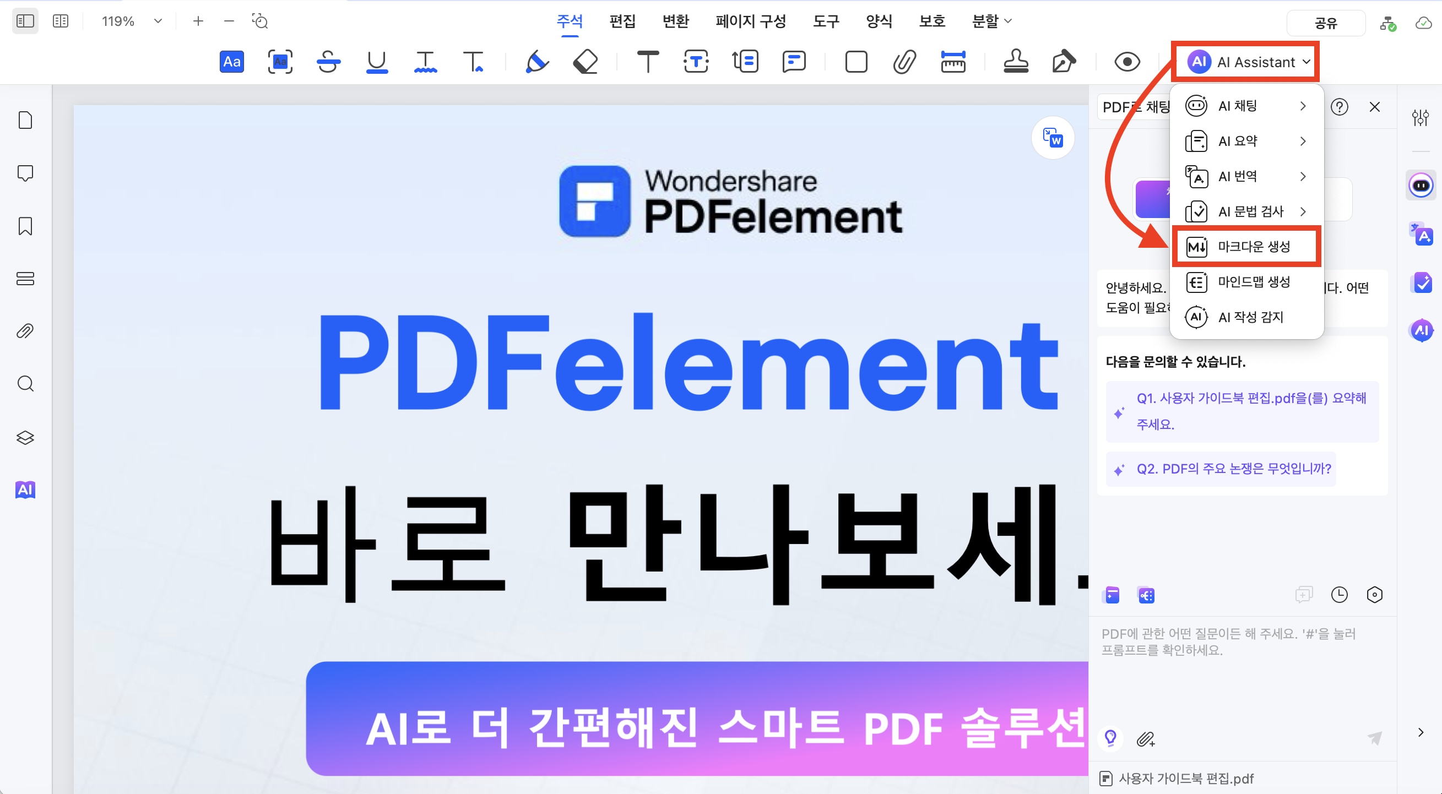Collapse right panel with chevron arrow
Viewport: 1442px width, 794px height.
1420,732
